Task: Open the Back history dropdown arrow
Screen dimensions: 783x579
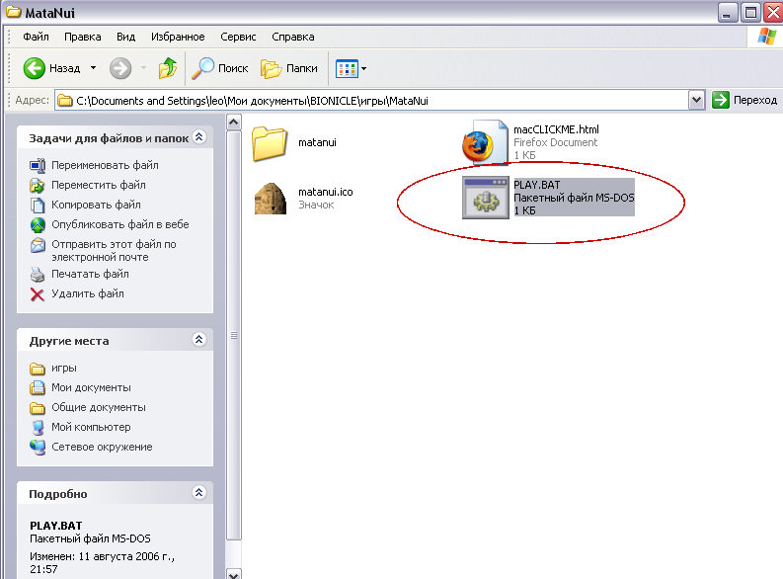Action: click(x=93, y=68)
